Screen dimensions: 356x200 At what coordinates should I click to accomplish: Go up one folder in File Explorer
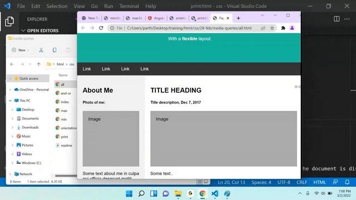[x=38, y=64]
